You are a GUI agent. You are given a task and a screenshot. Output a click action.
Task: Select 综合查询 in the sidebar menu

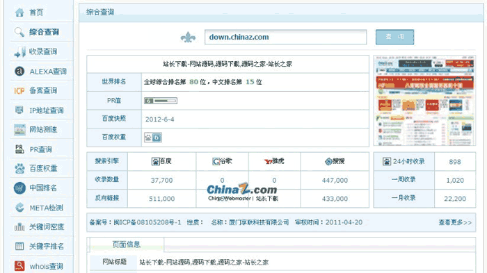click(44, 32)
